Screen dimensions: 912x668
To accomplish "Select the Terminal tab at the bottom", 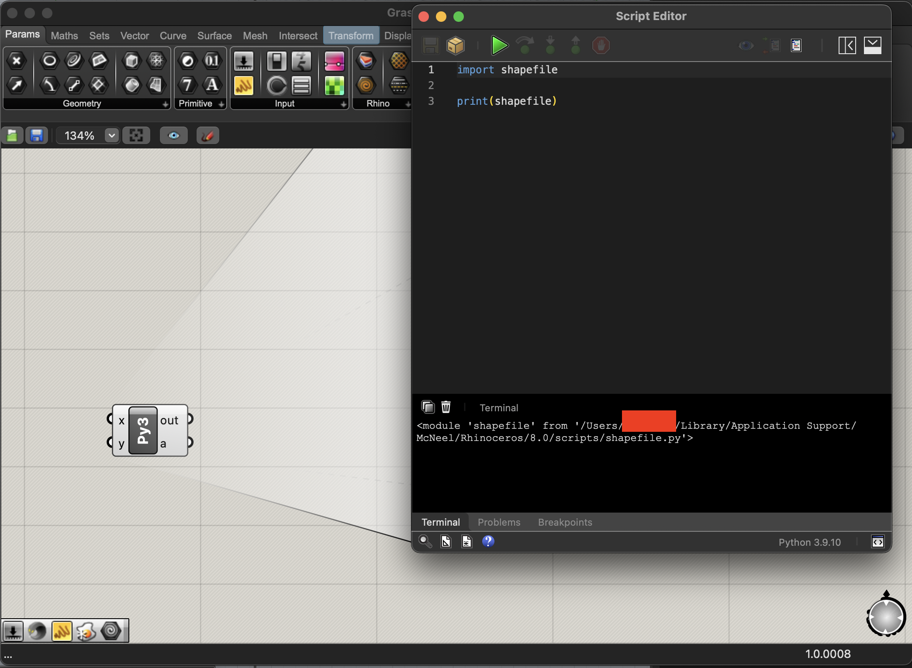I will [441, 522].
